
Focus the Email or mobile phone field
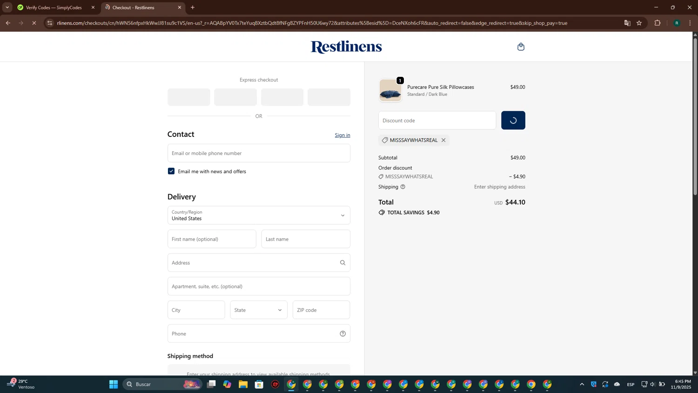click(259, 153)
